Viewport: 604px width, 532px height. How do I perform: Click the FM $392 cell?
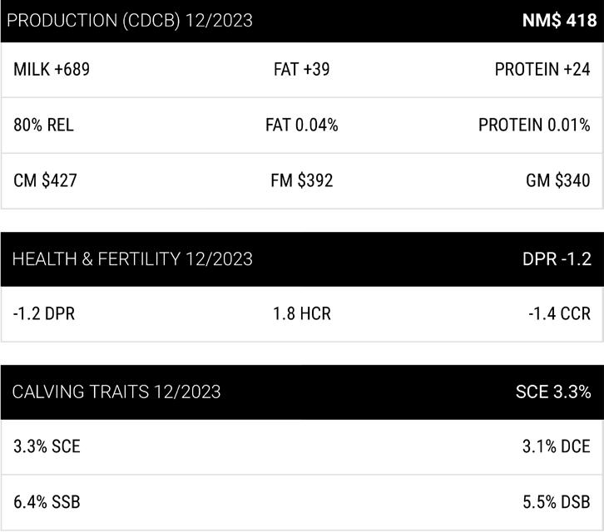301,180
